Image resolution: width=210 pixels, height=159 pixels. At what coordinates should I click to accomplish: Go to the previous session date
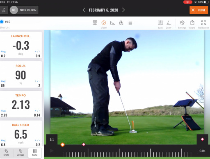[84, 10]
